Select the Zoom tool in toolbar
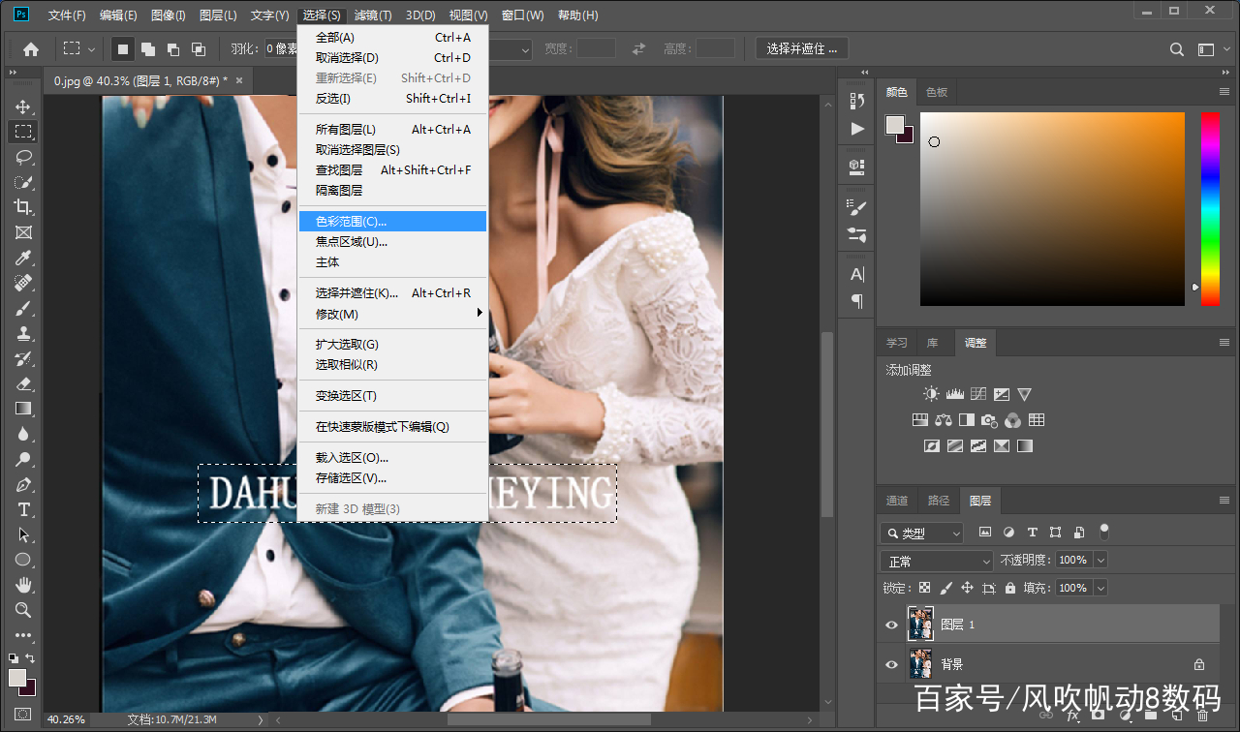Viewport: 1240px width, 732px height. pos(23,610)
